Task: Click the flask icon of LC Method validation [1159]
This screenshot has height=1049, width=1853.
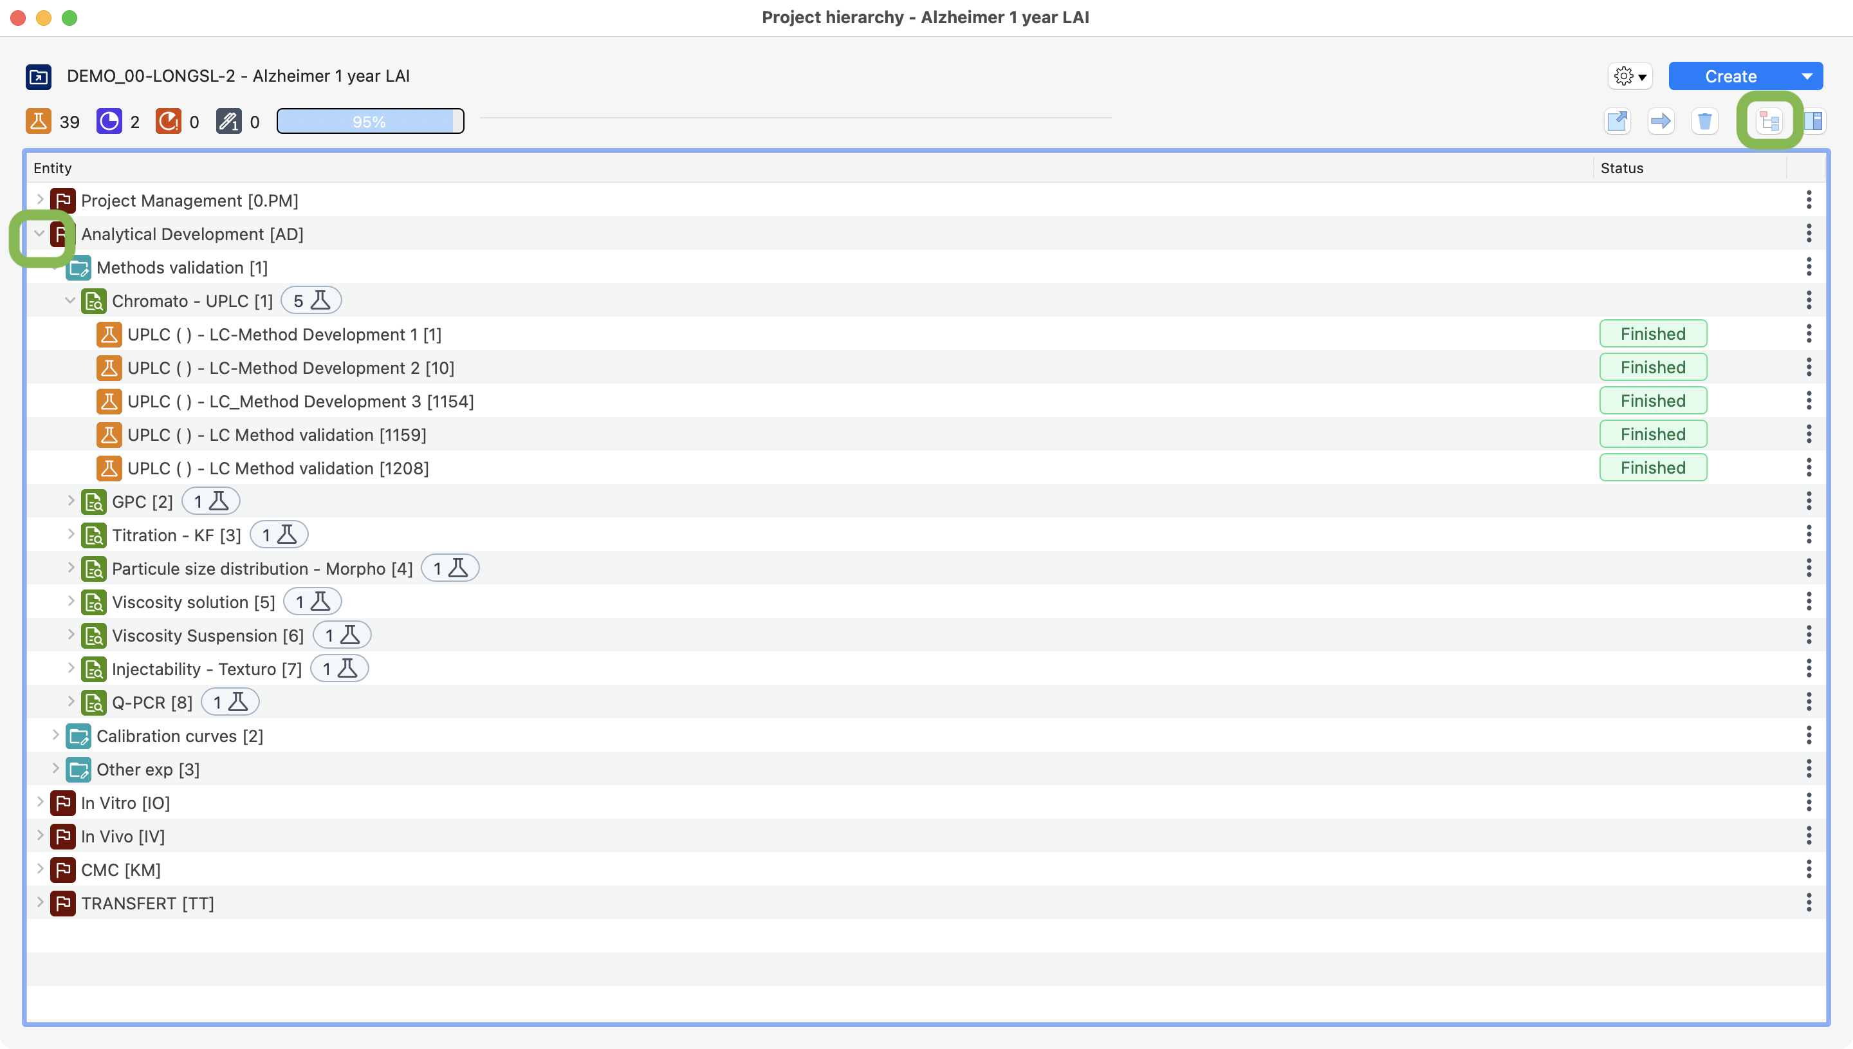Action: tap(109, 435)
